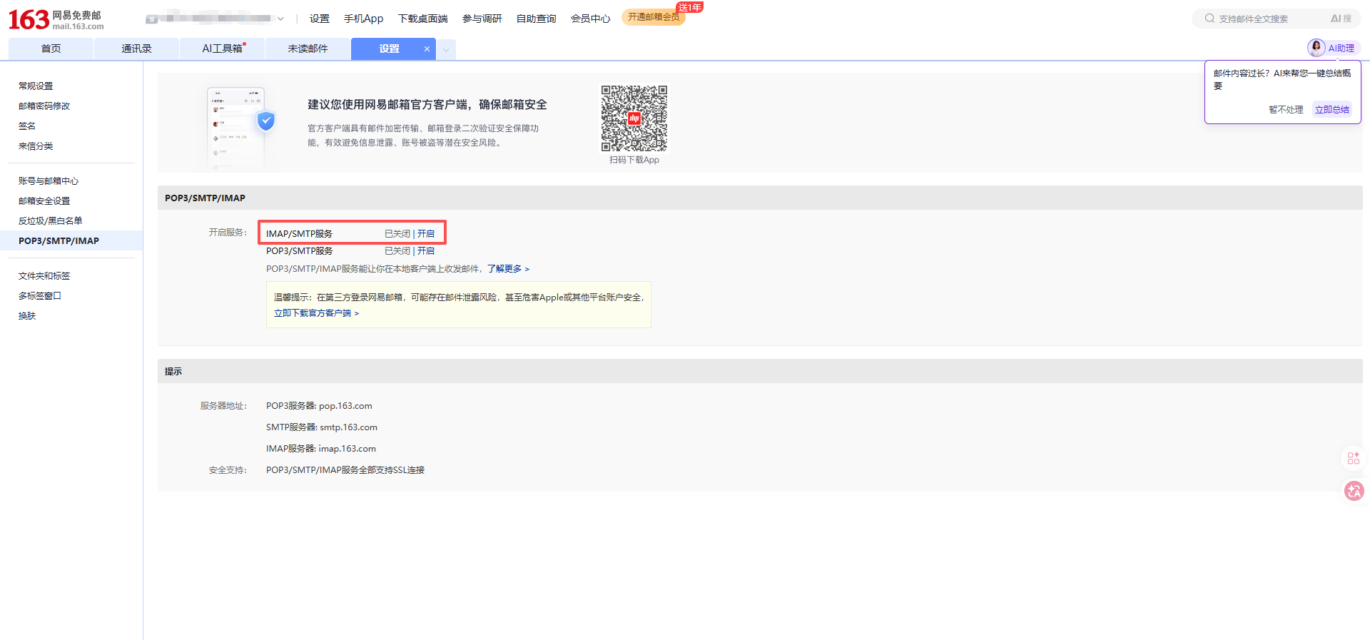Click the phone app shield illustration
The width and height of the screenshot is (1370, 640).
tap(240, 128)
